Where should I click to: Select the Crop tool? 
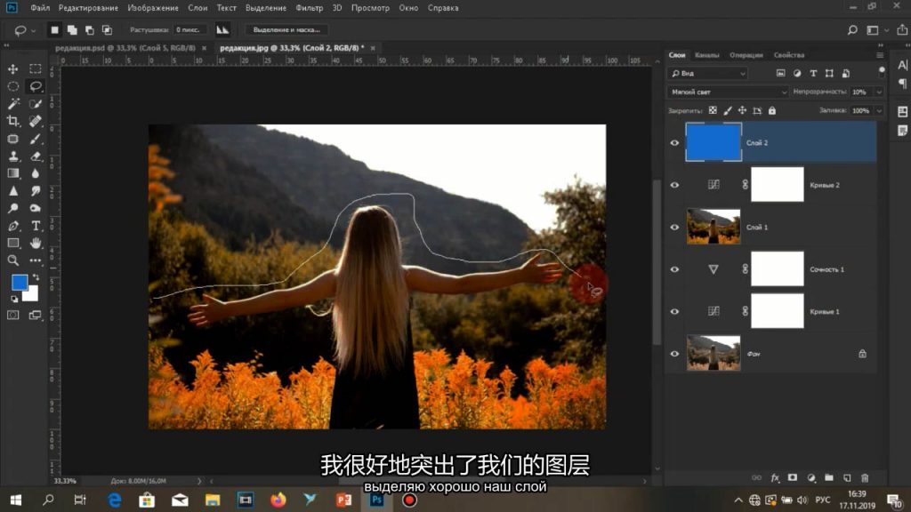point(13,121)
